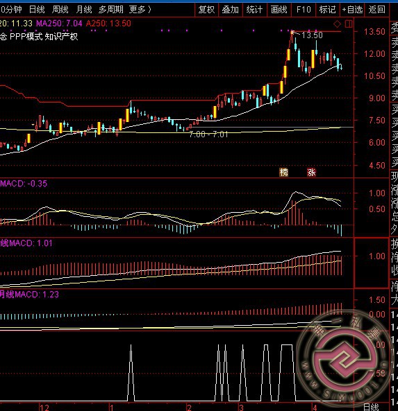Click the MA250: 7.04 indicator label

tap(59, 24)
